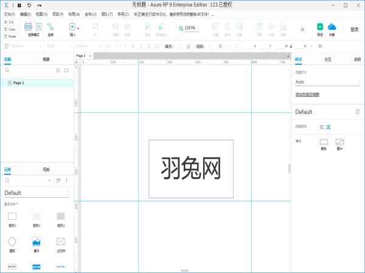Click the Undo arrow icon

coord(29,5)
